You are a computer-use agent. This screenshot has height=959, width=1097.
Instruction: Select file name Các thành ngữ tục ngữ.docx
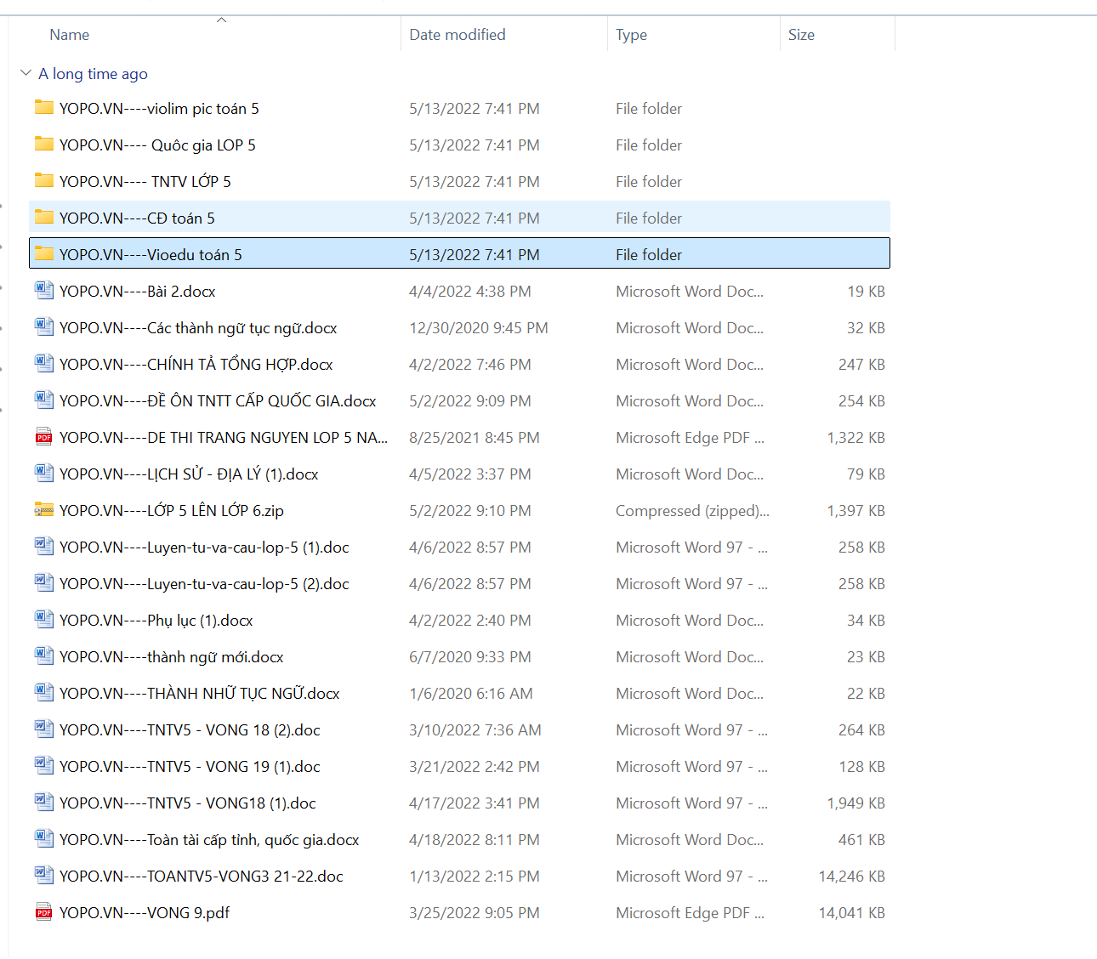pyautogui.click(x=242, y=328)
